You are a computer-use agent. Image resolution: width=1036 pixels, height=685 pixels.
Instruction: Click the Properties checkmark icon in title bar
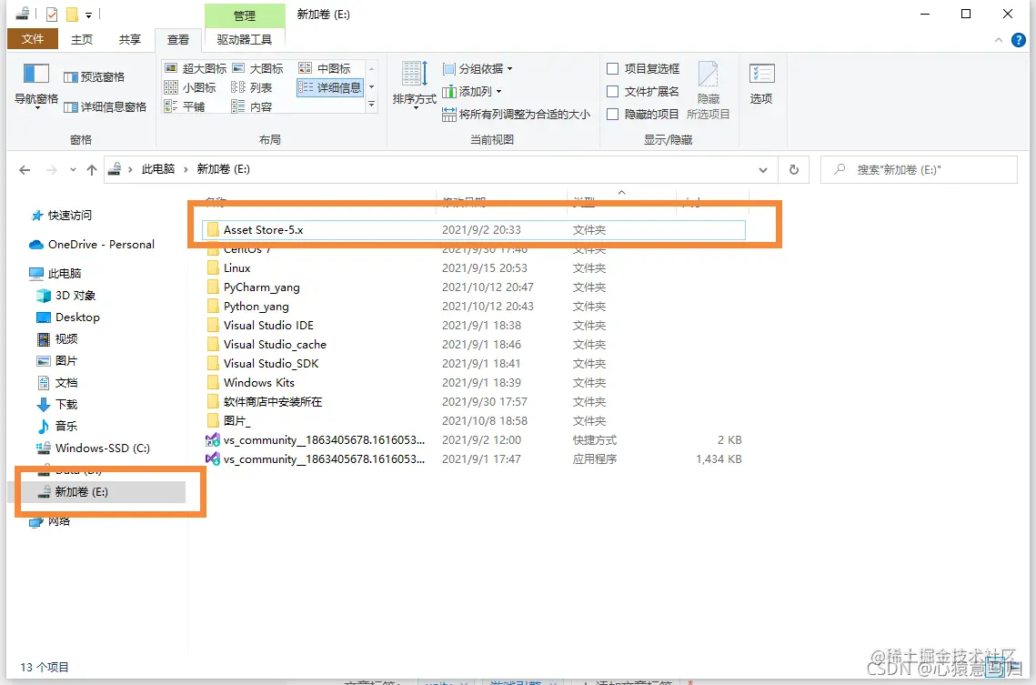coord(52,14)
